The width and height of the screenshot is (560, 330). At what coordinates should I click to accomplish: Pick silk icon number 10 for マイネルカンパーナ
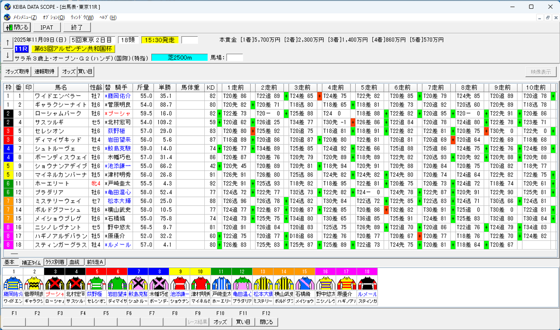pyautogui.click(x=200, y=283)
